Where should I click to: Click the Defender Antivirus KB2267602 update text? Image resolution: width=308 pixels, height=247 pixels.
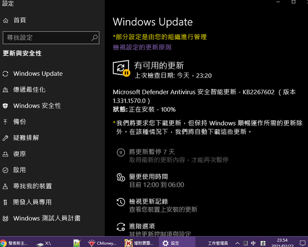point(204,96)
